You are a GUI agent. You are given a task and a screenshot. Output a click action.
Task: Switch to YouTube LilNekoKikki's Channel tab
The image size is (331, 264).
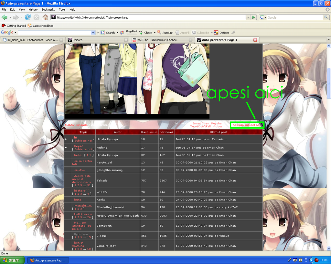(162, 40)
